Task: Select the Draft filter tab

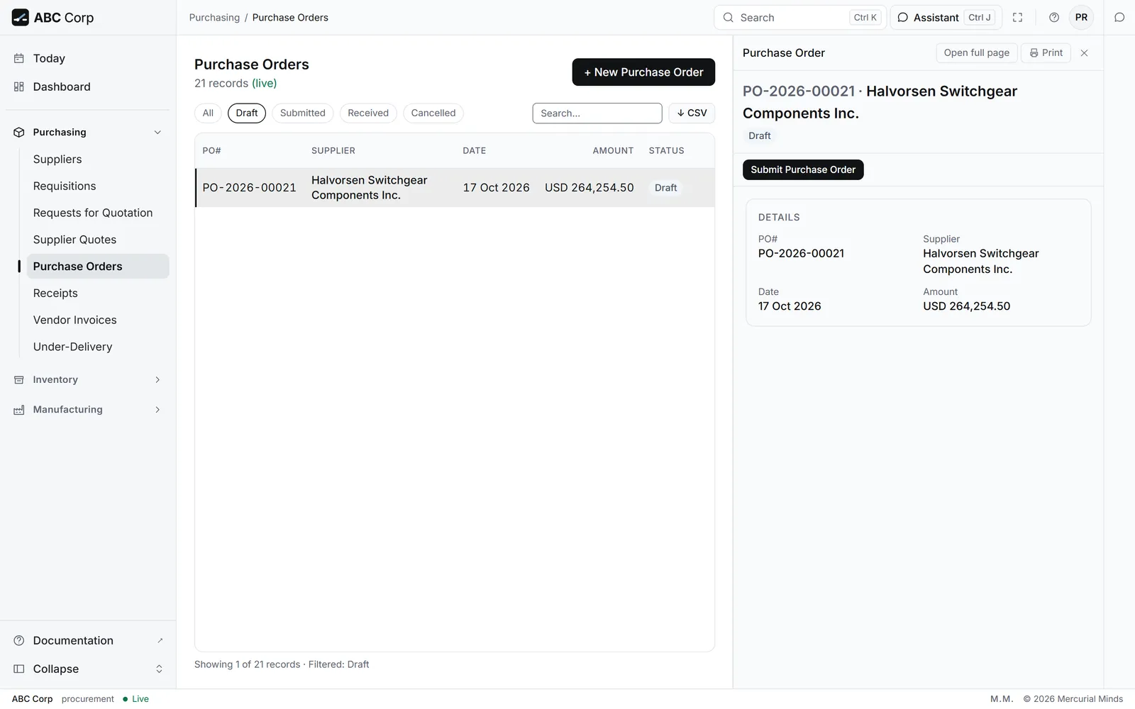Action: tap(247, 113)
